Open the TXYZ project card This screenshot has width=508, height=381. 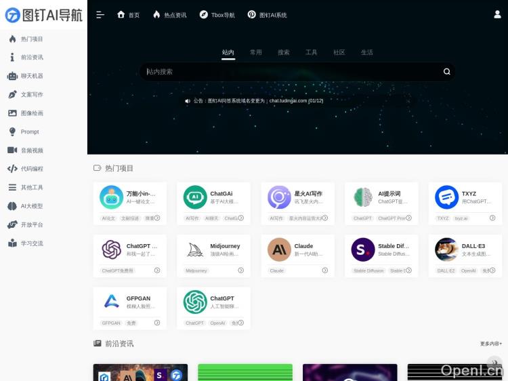tap(465, 203)
